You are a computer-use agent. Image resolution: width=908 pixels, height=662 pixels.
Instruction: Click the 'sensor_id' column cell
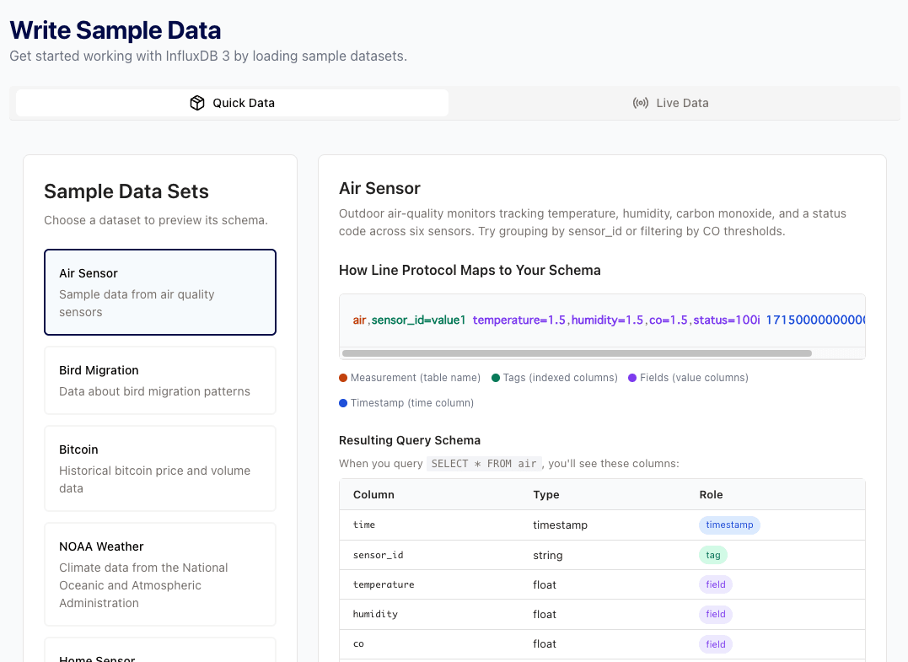click(379, 555)
